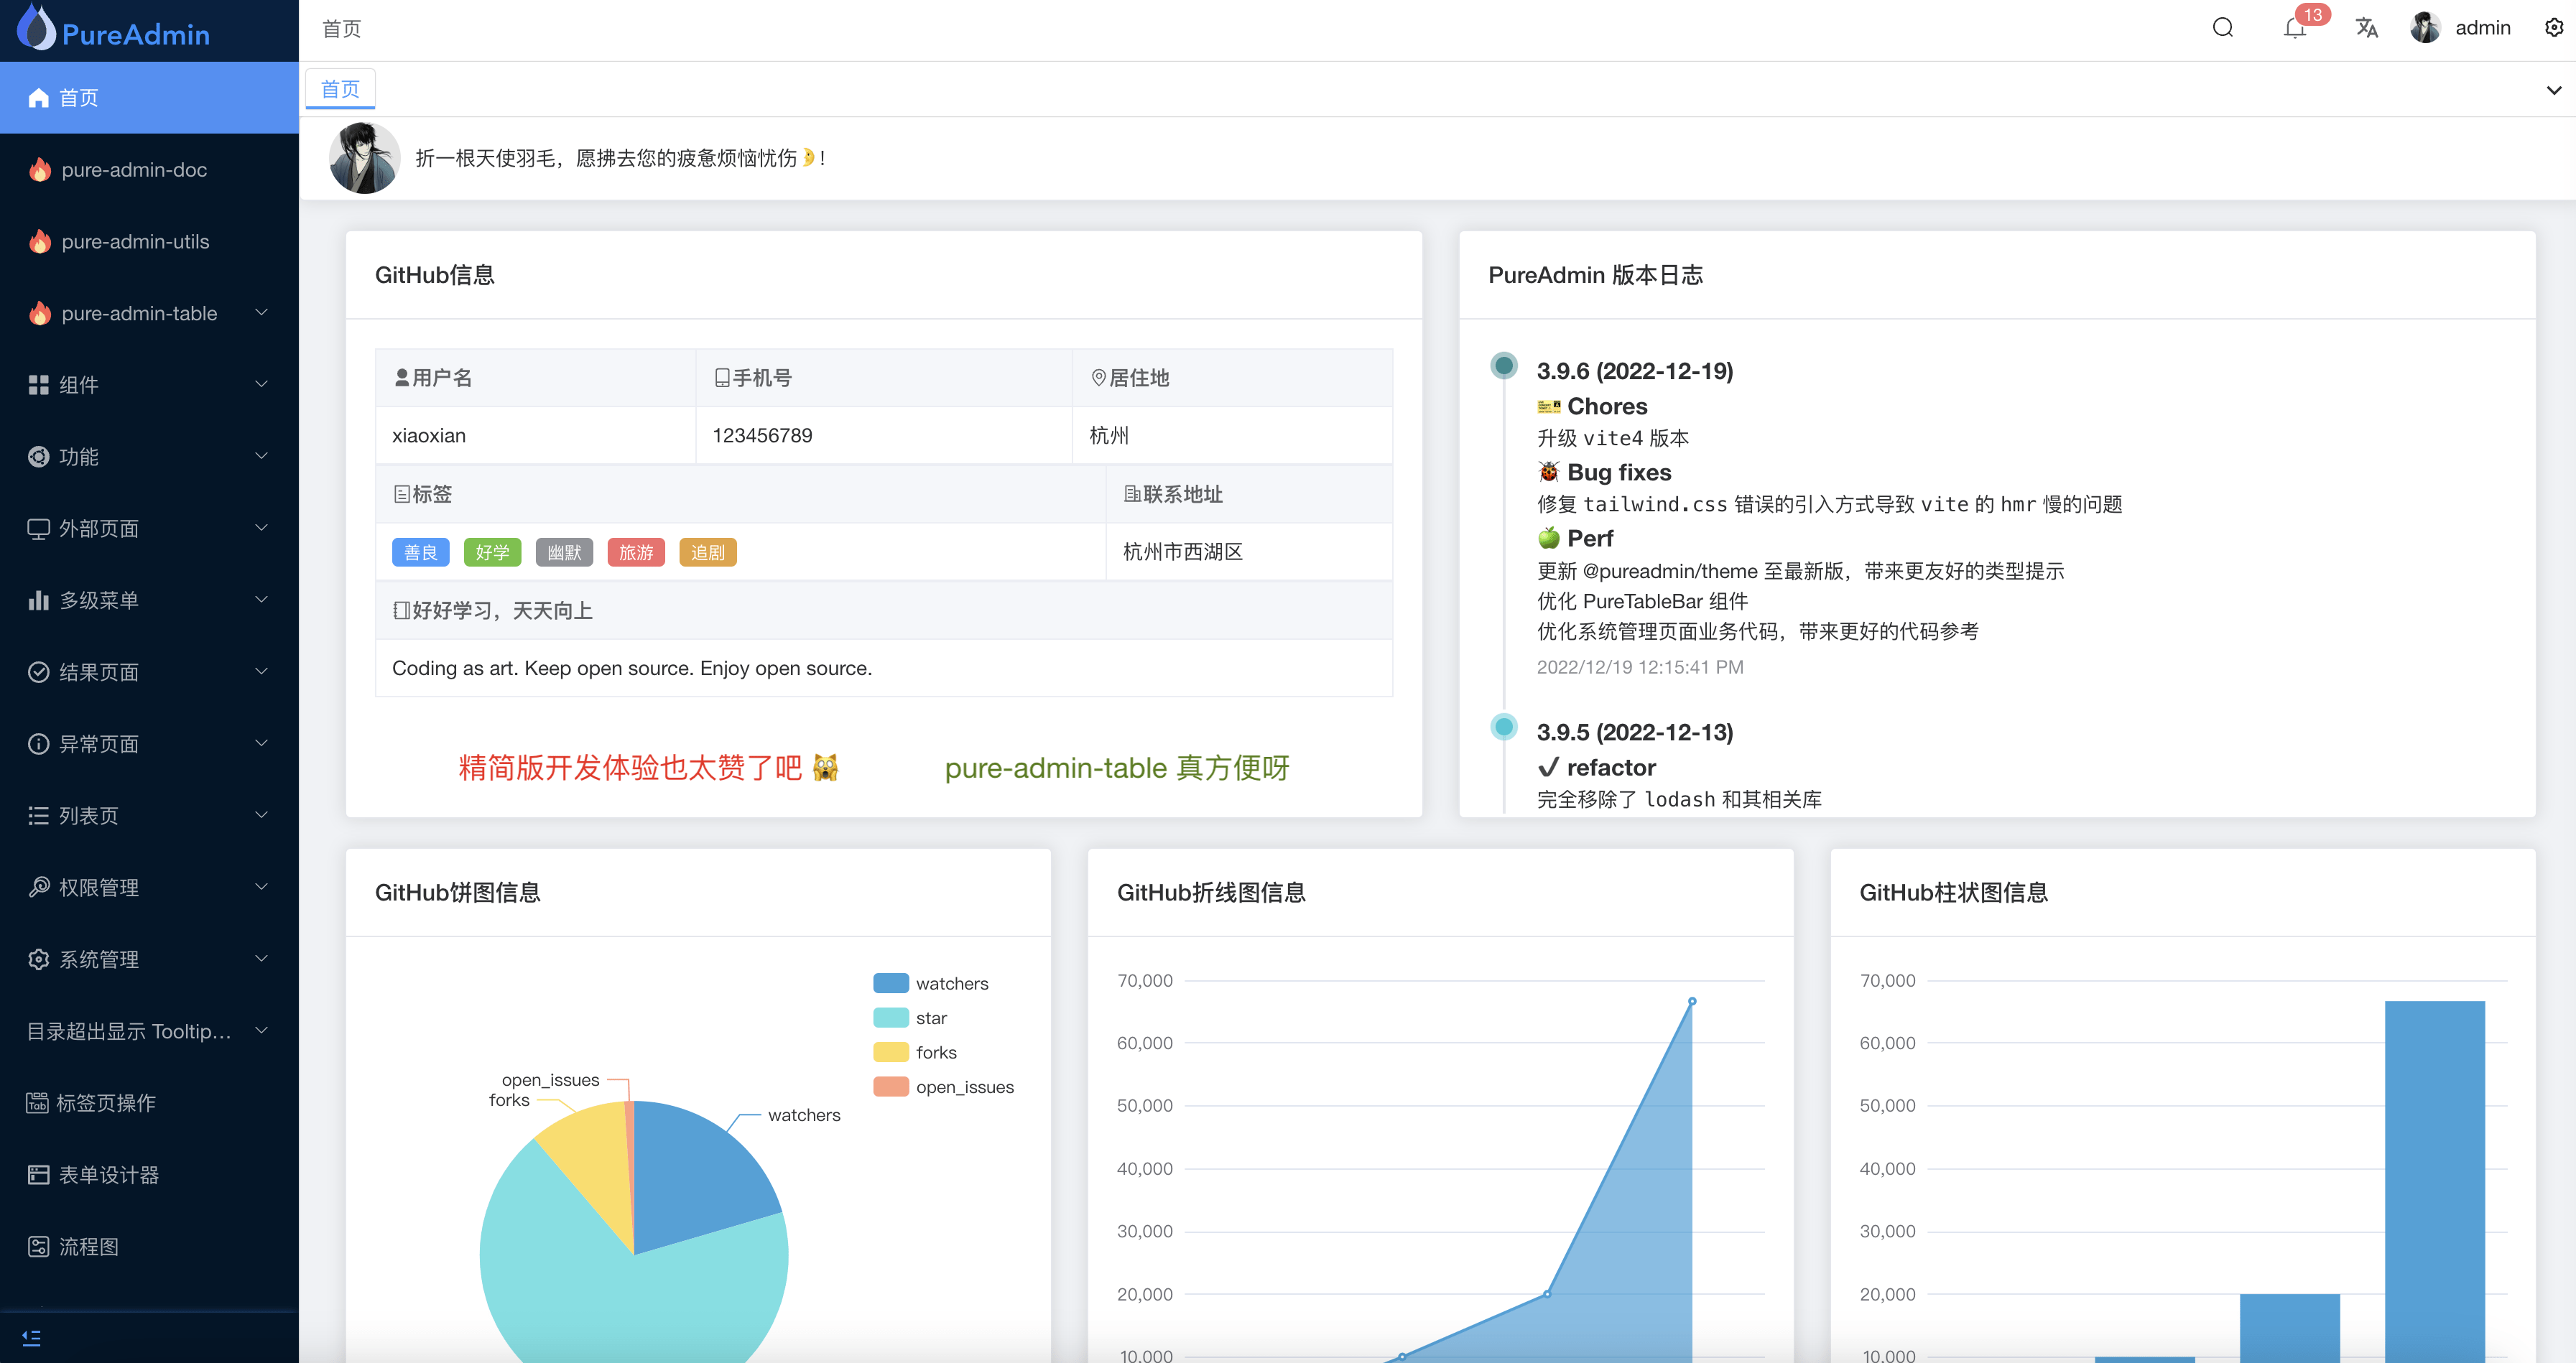Image resolution: width=2576 pixels, height=1363 pixels.
Task: Expand the 目录超出显示 Tooltip menu chevron
Action: pyautogui.click(x=262, y=1031)
